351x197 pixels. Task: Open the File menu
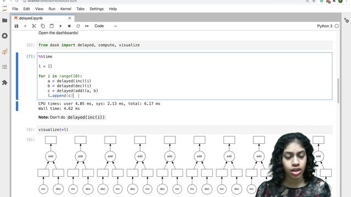click(15, 9)
